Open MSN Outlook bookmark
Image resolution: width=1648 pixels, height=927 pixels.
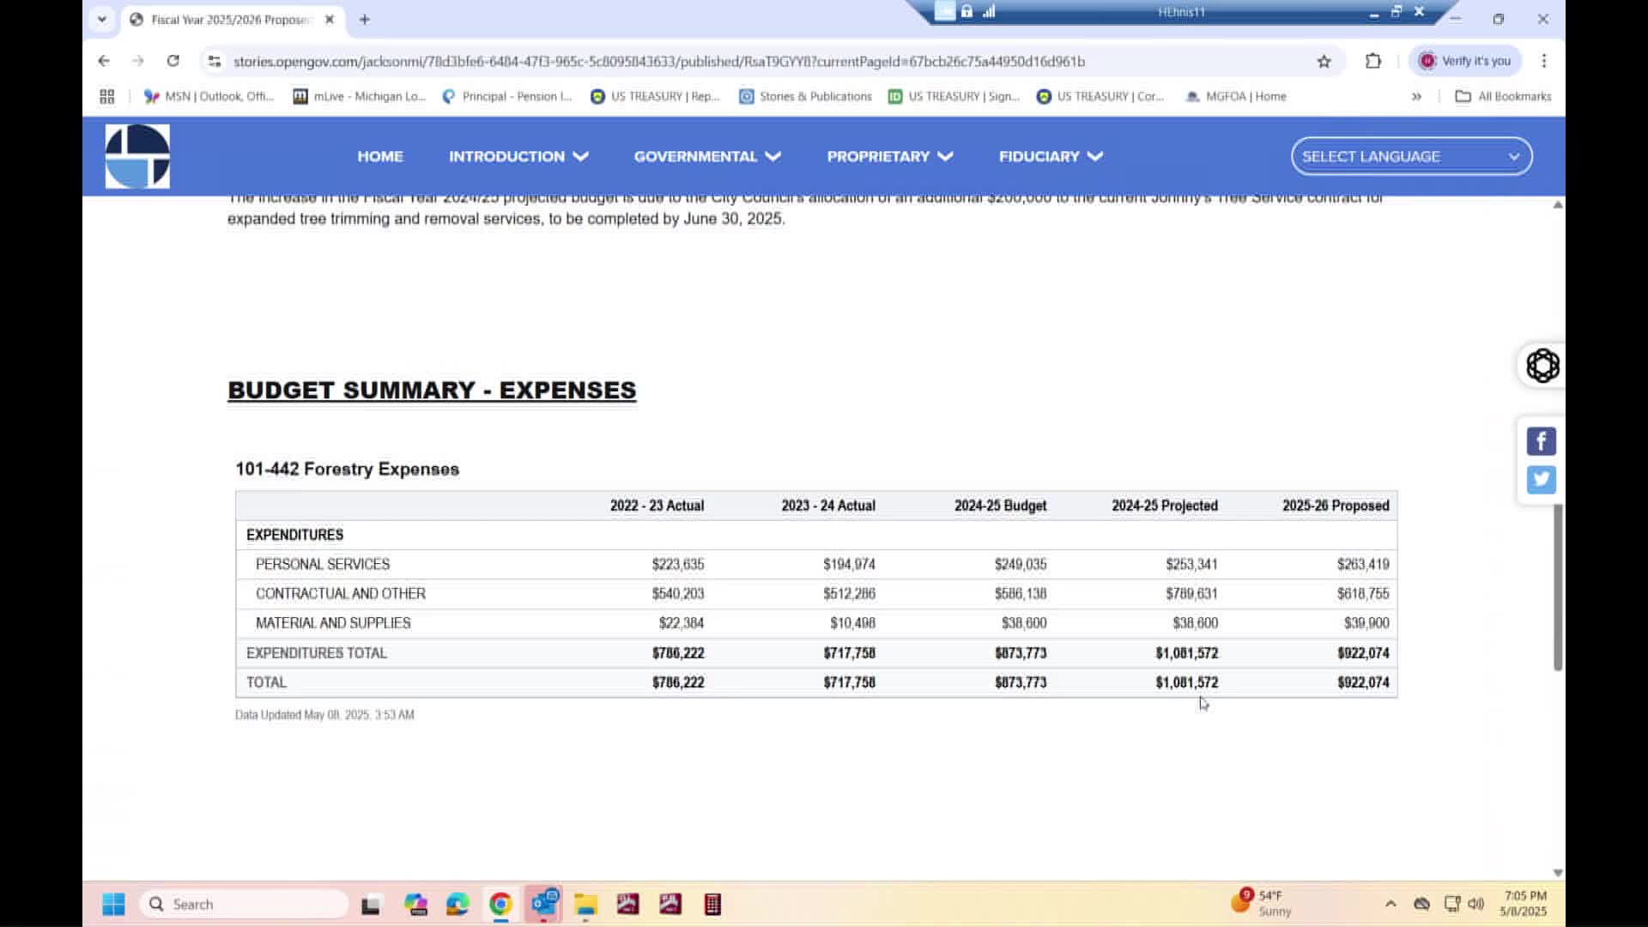(x=209, y=96)
